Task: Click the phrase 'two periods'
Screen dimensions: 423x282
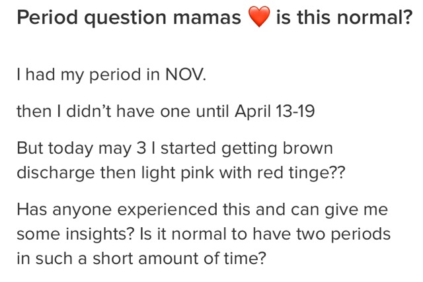Action: point(344,234)
